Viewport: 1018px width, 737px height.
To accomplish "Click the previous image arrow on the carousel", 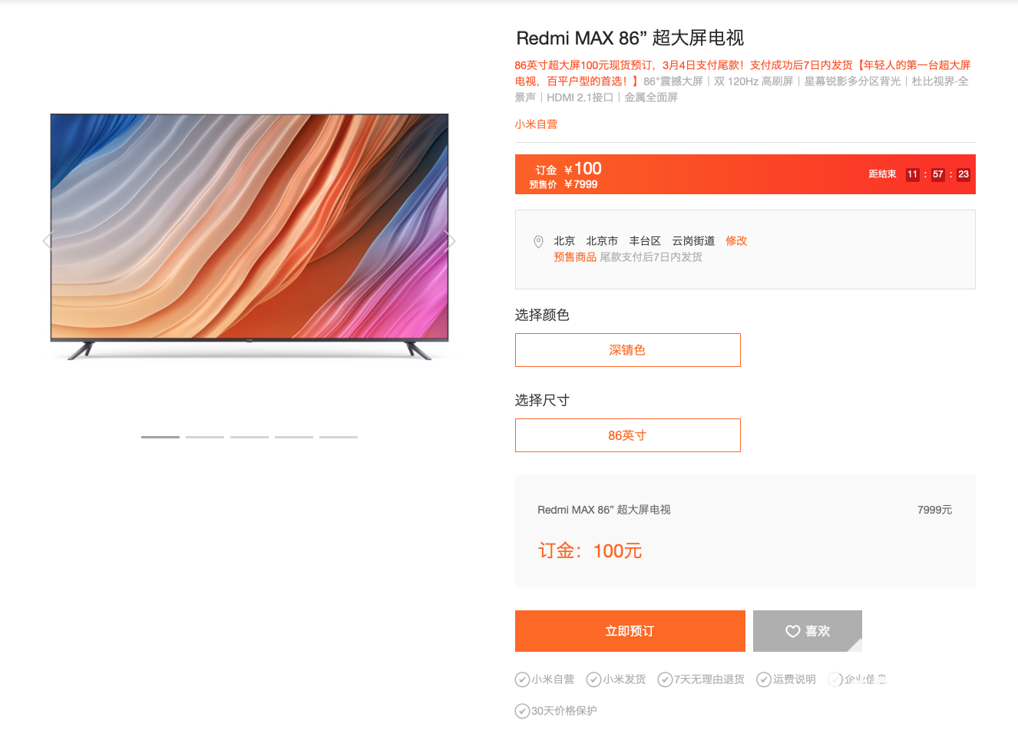I will tap(48, 240).
